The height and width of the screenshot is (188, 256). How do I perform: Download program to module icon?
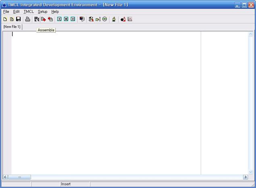(x=44, y=19)
